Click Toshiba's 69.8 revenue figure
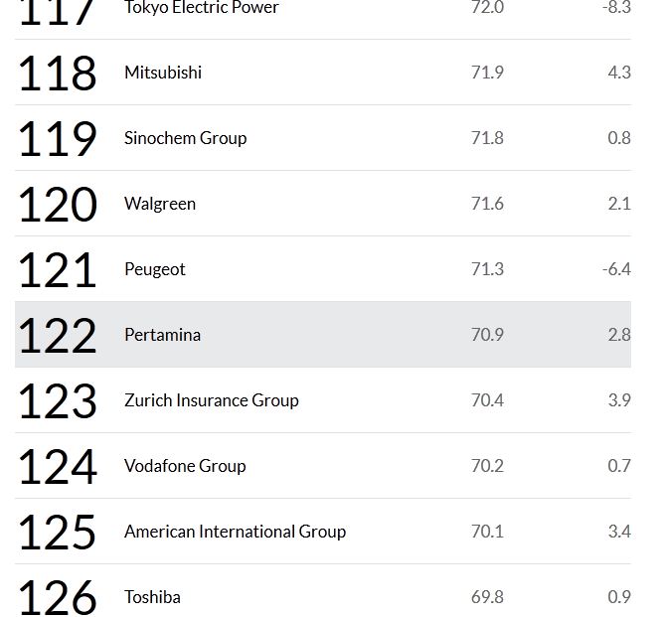657x617 pixels. (x=487, y=597)
